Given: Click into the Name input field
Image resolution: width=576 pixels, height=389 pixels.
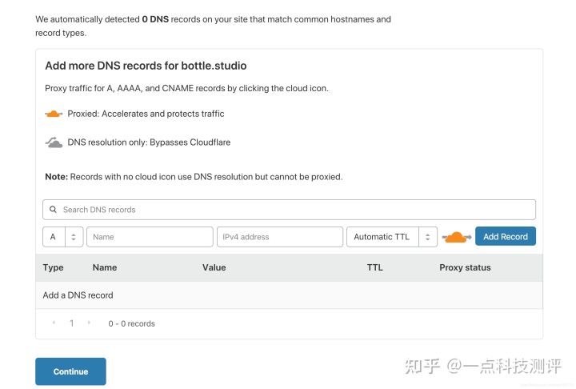Looking at the screenshot, I should (150, 237).
